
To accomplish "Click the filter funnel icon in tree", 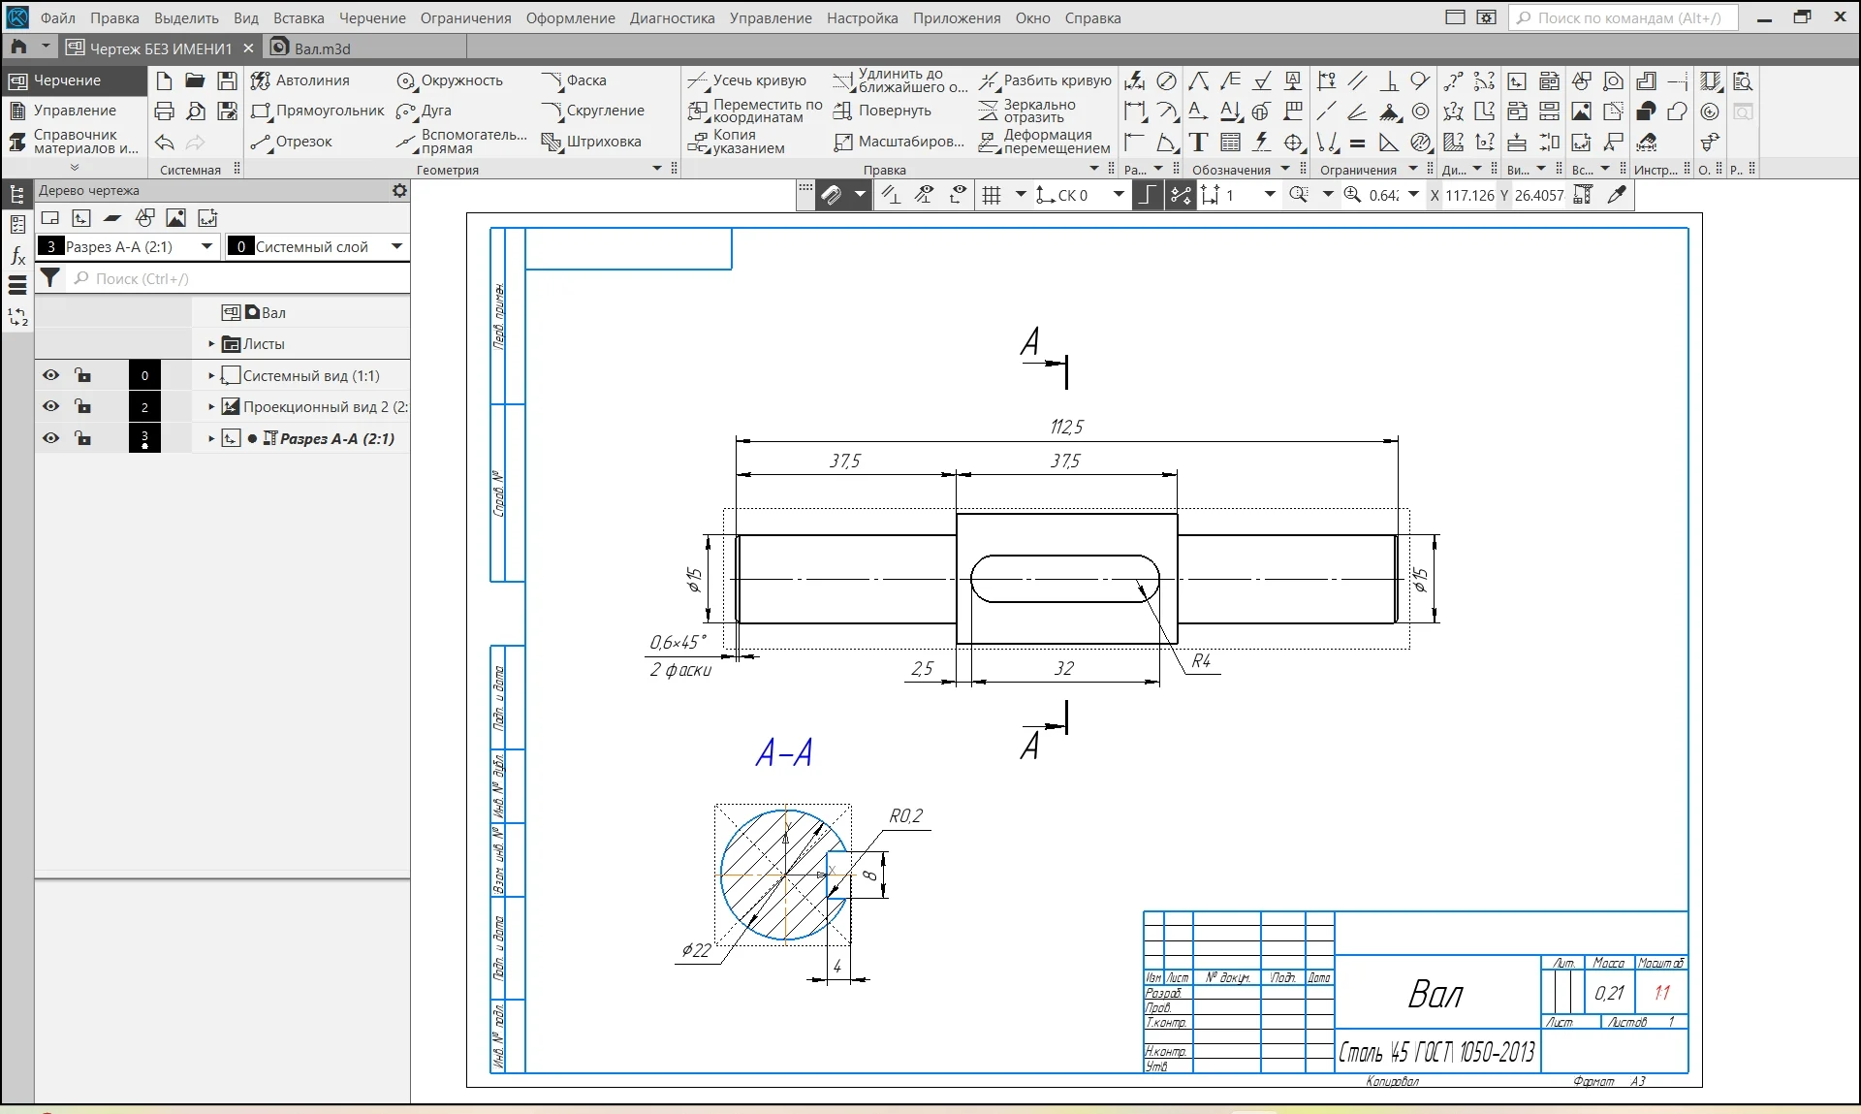I will tap(50, 278).
